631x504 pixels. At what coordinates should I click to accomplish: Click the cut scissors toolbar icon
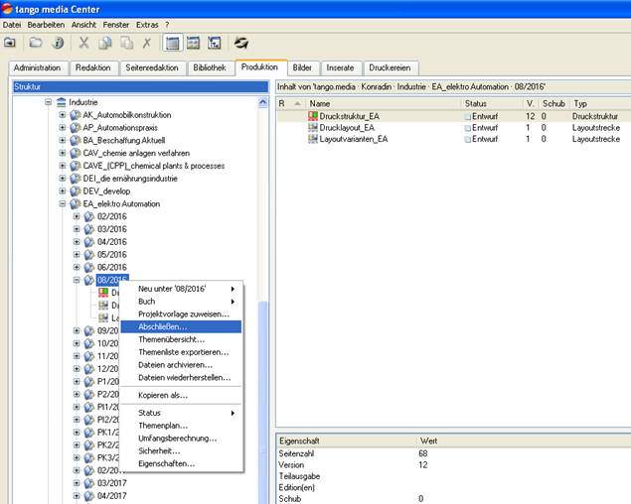pyautogui.click(x=84, y=43)
